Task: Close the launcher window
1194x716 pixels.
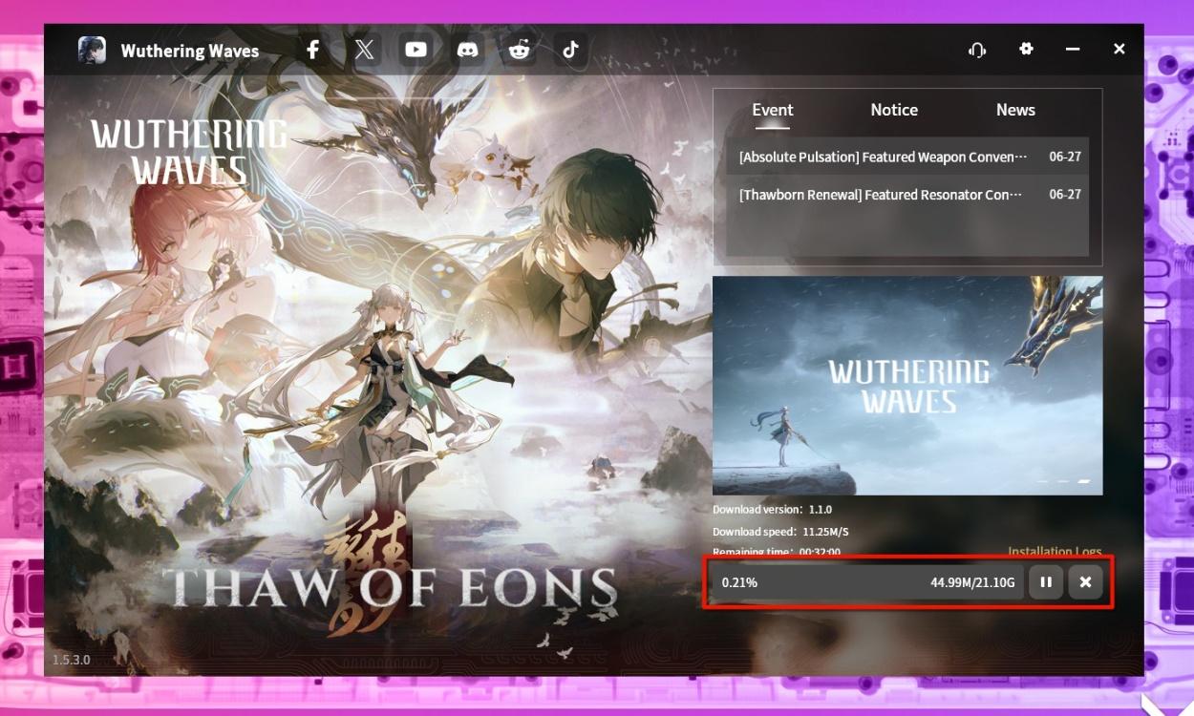Action: point(1119,49)
